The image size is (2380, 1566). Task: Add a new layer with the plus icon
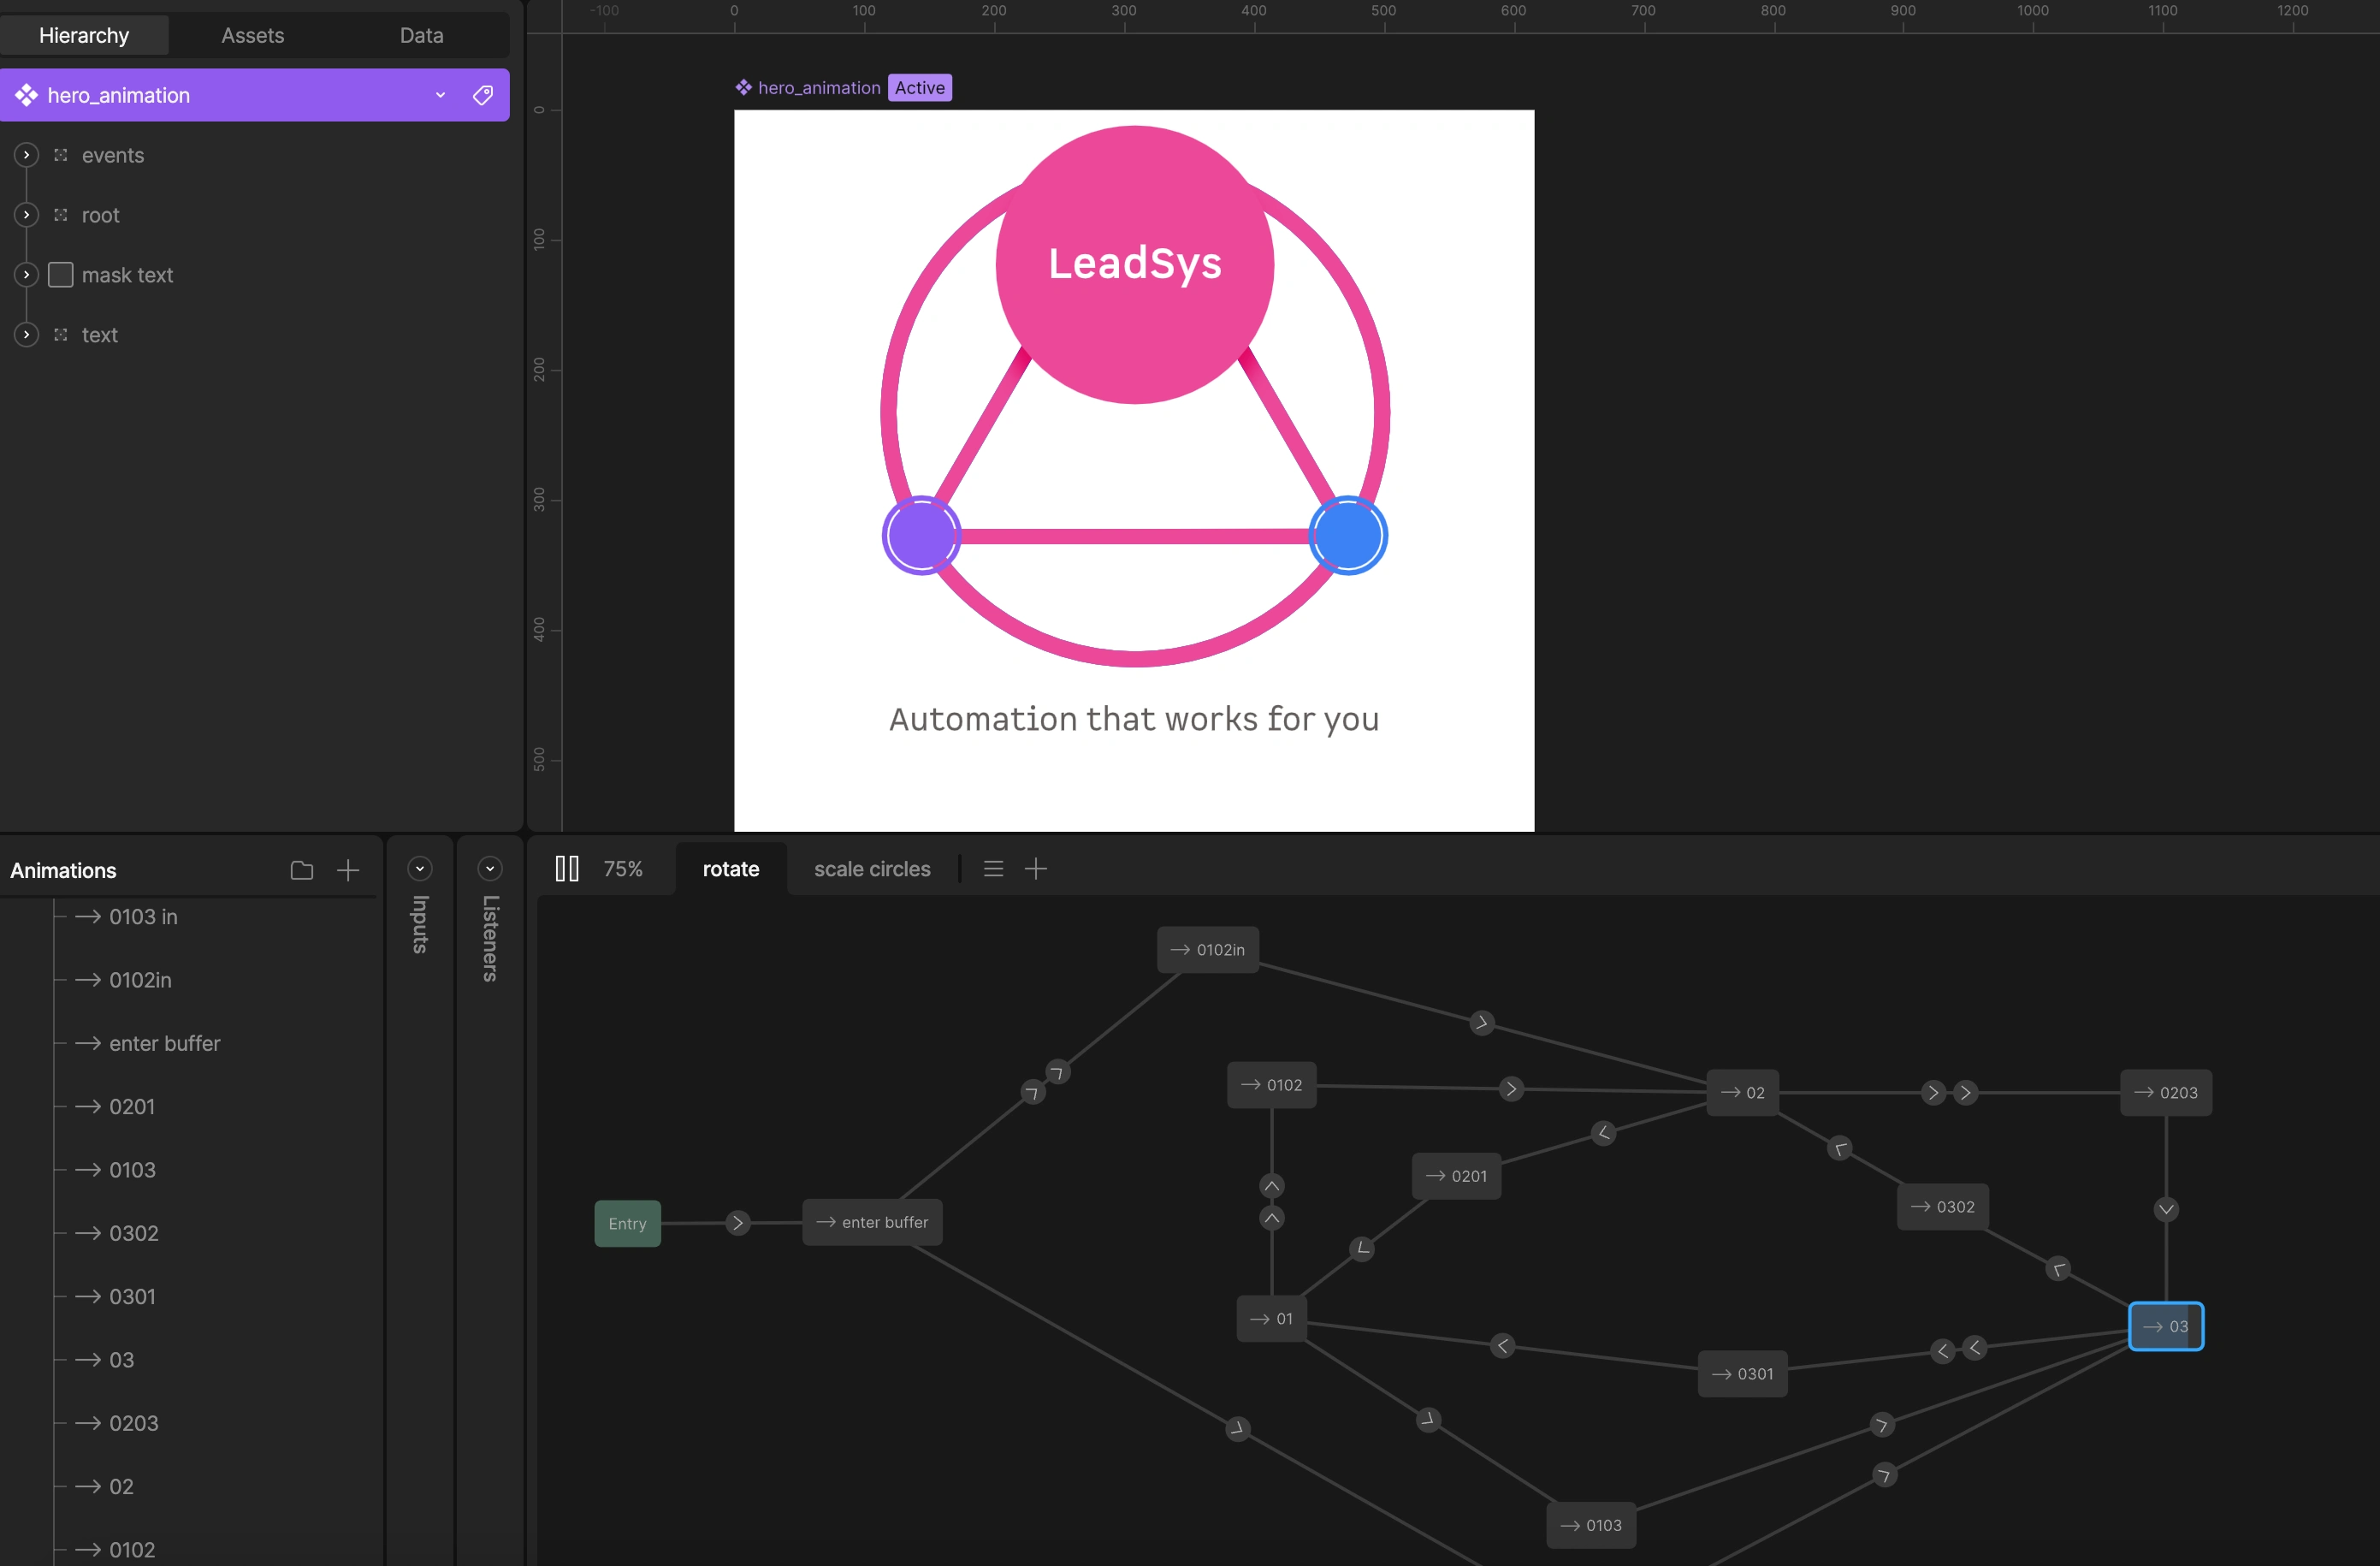(1036, 869)
